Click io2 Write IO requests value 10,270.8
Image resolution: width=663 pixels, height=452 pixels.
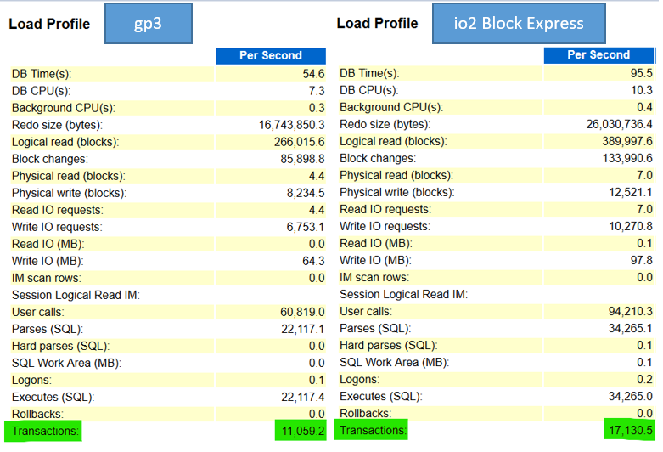631,226
